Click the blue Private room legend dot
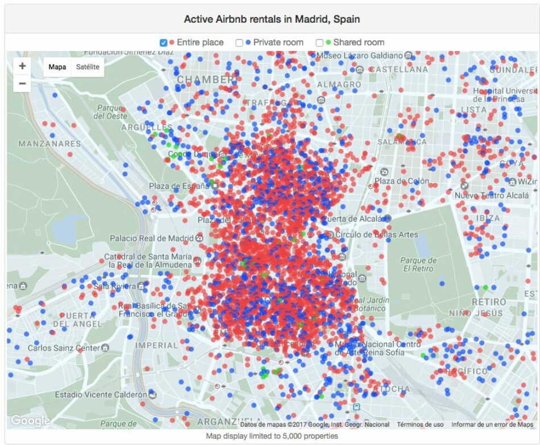 (x=248, y=43)
